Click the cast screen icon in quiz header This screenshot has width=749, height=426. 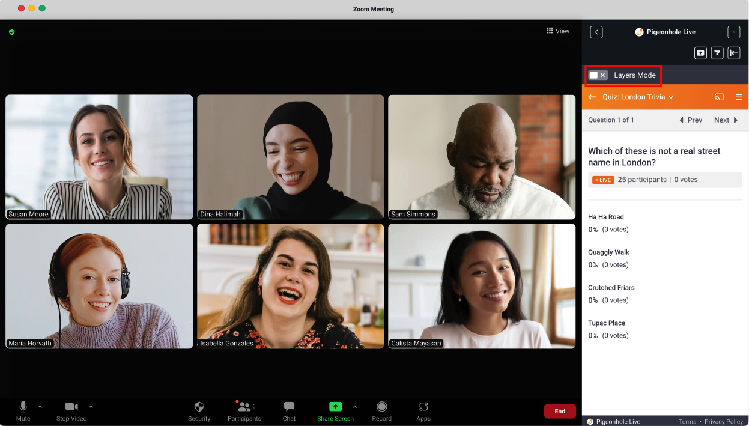(720, 97)
